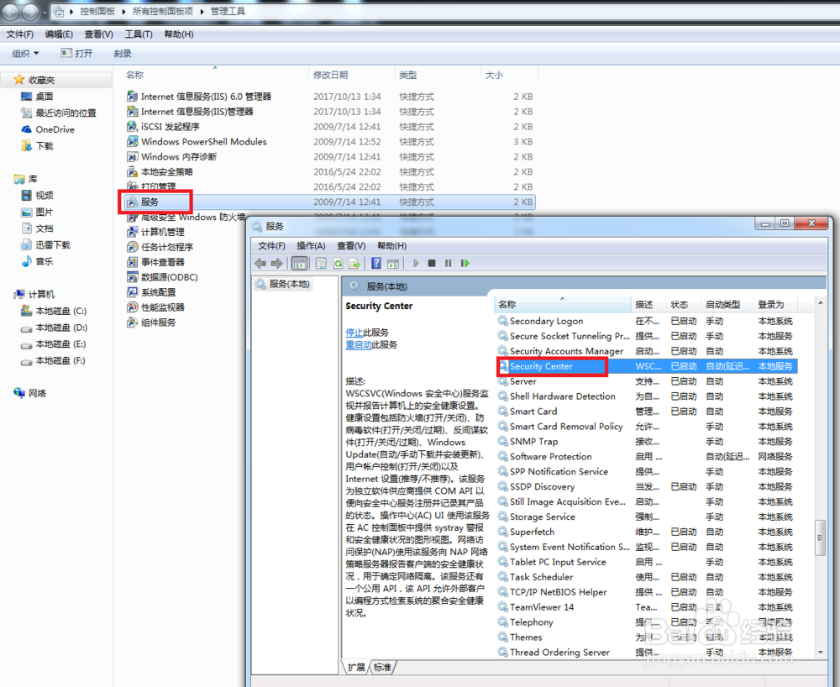Pause the service using the pause toolbar icon
Image resolution: width=840 pixels, height=687 pixels.
coord(446,263)
